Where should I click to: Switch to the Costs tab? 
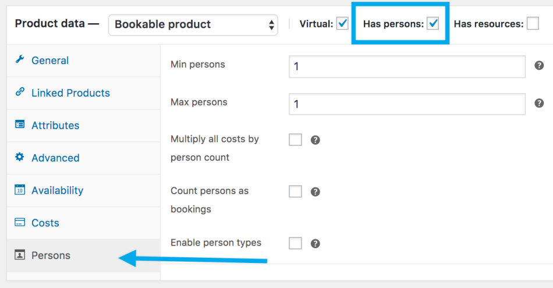(x=45, y=223)
